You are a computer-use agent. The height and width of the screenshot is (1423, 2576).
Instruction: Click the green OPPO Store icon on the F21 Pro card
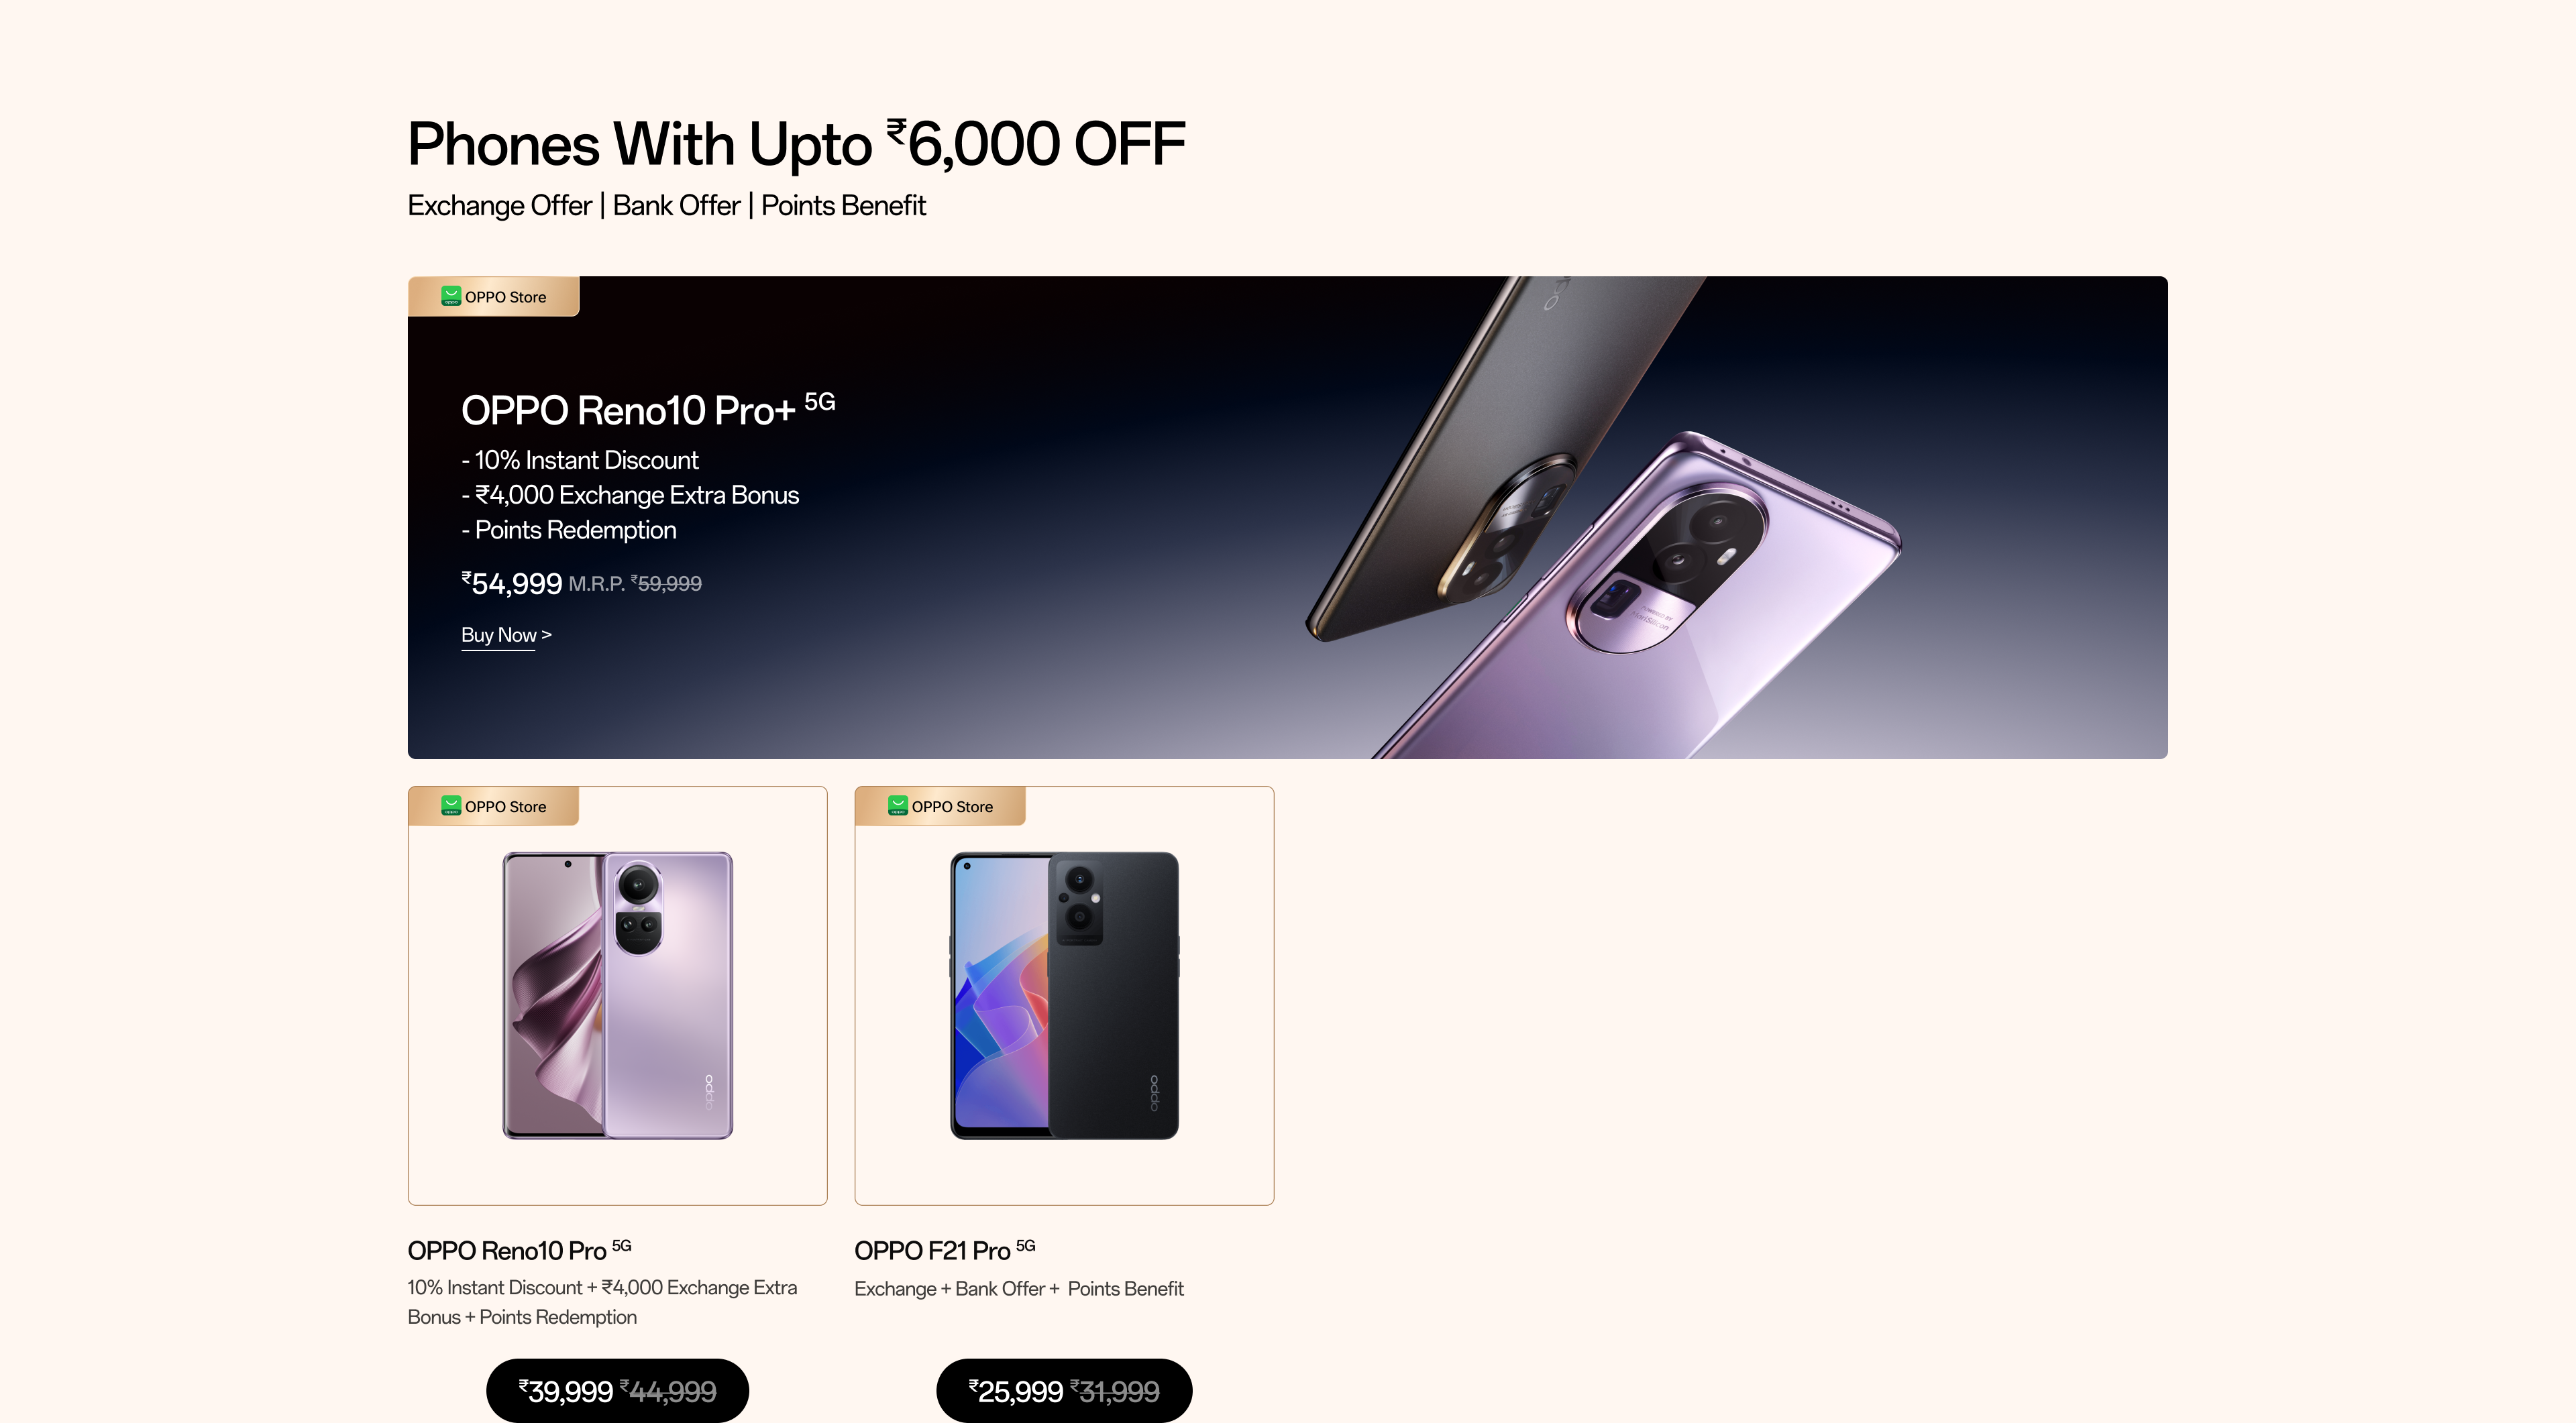[x=898, y=807]
